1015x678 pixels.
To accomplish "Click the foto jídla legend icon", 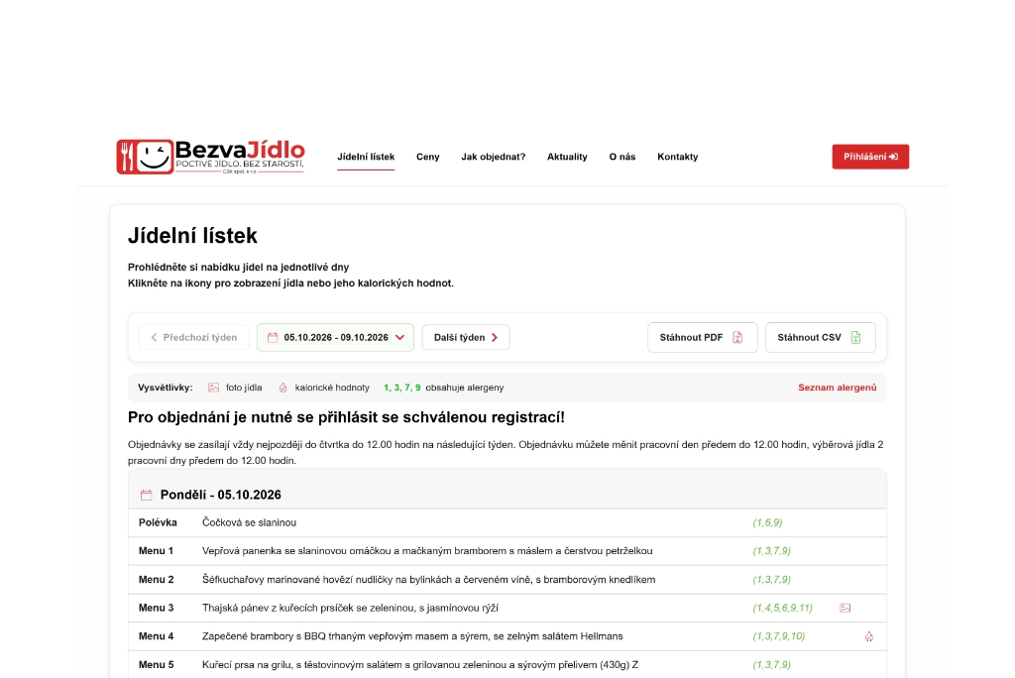I will [214, 388].
